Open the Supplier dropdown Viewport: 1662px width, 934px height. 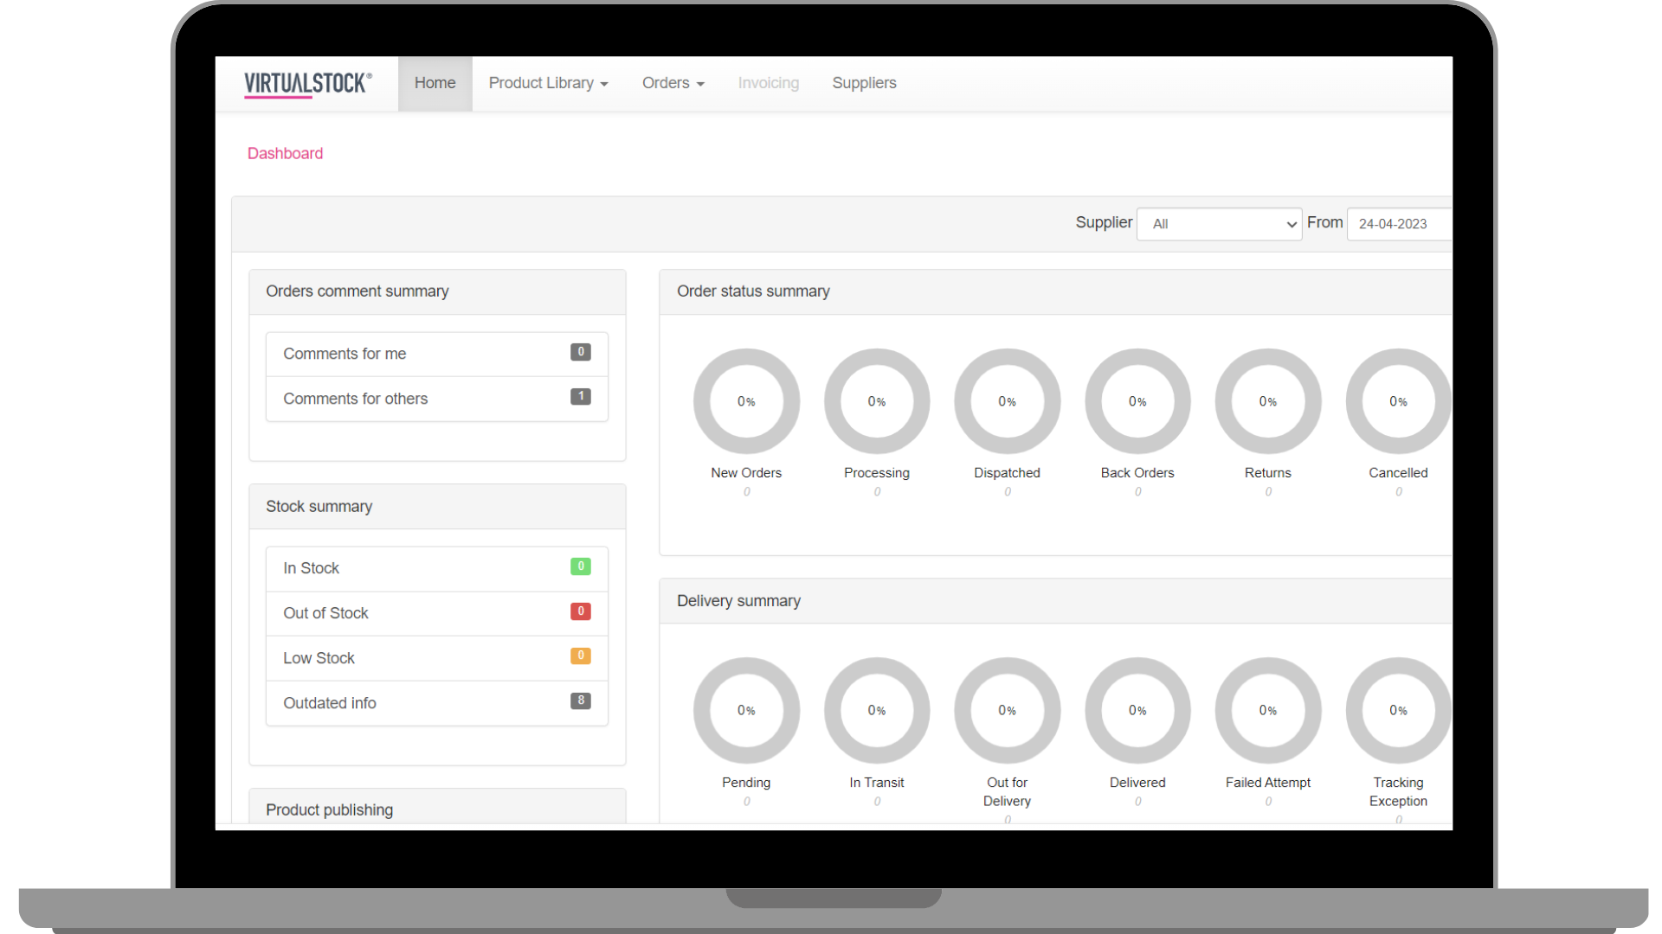click(1219, 224)
